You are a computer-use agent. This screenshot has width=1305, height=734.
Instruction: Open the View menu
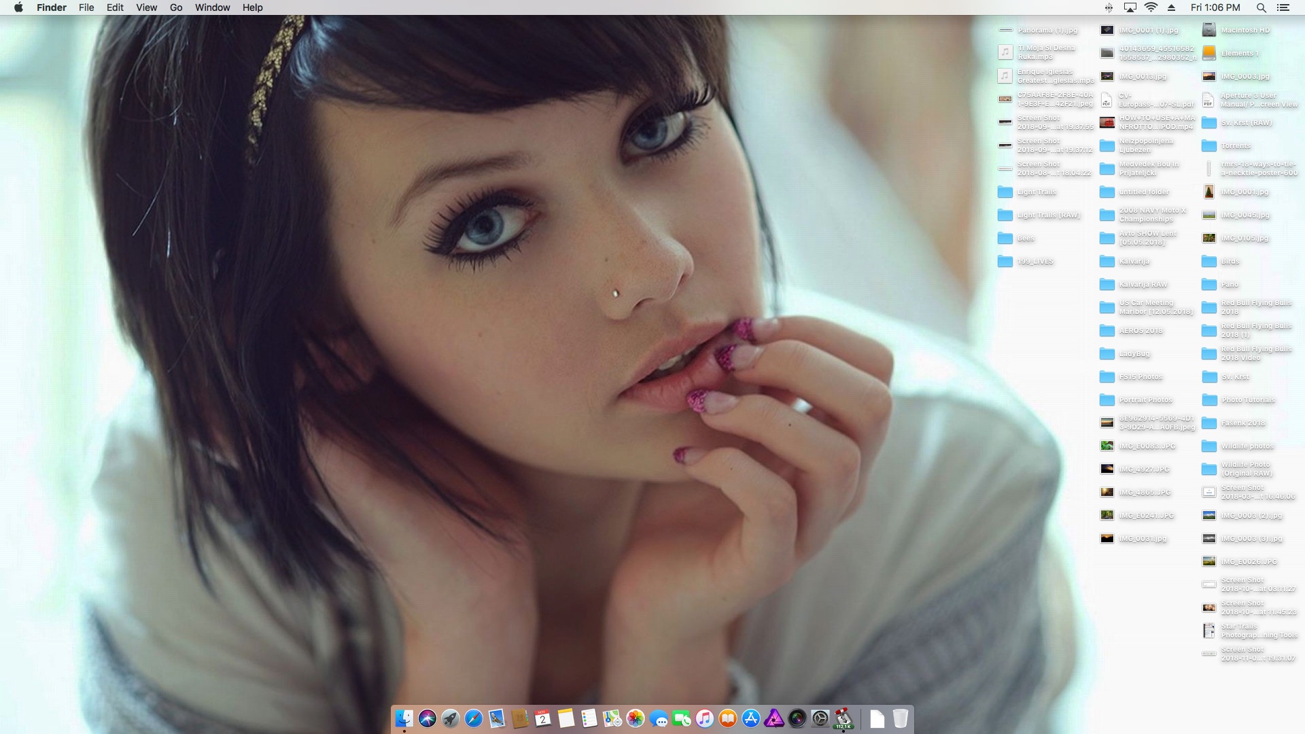[x=146, y=7]
